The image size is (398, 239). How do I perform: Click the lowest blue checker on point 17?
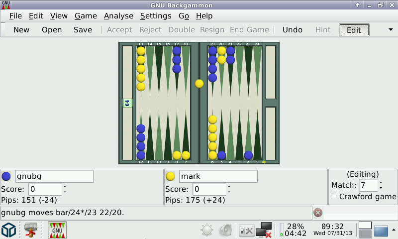177,69
